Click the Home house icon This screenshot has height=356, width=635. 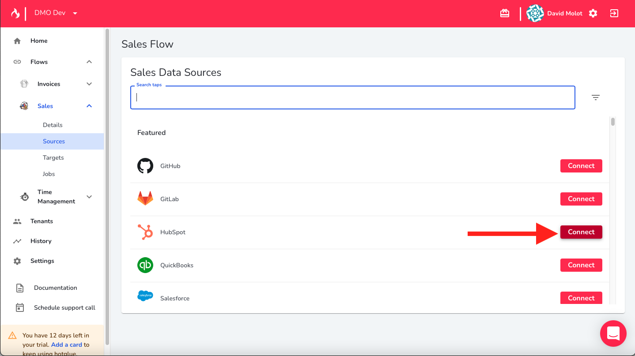(17, 41)
